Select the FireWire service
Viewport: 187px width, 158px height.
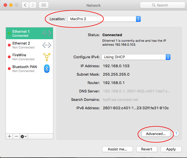29,57
